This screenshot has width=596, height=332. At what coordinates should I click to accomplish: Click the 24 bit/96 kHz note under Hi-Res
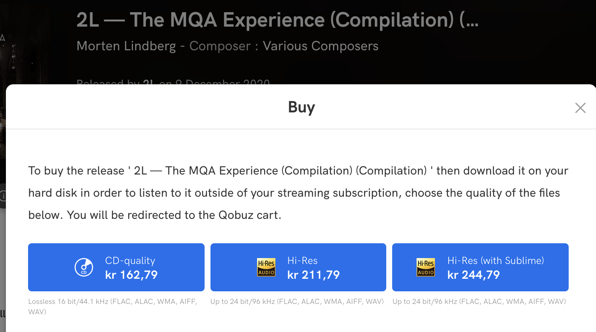(x=297, y=302)
